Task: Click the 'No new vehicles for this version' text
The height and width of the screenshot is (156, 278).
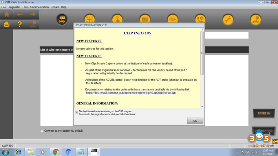Action: (x=95, y=49)
